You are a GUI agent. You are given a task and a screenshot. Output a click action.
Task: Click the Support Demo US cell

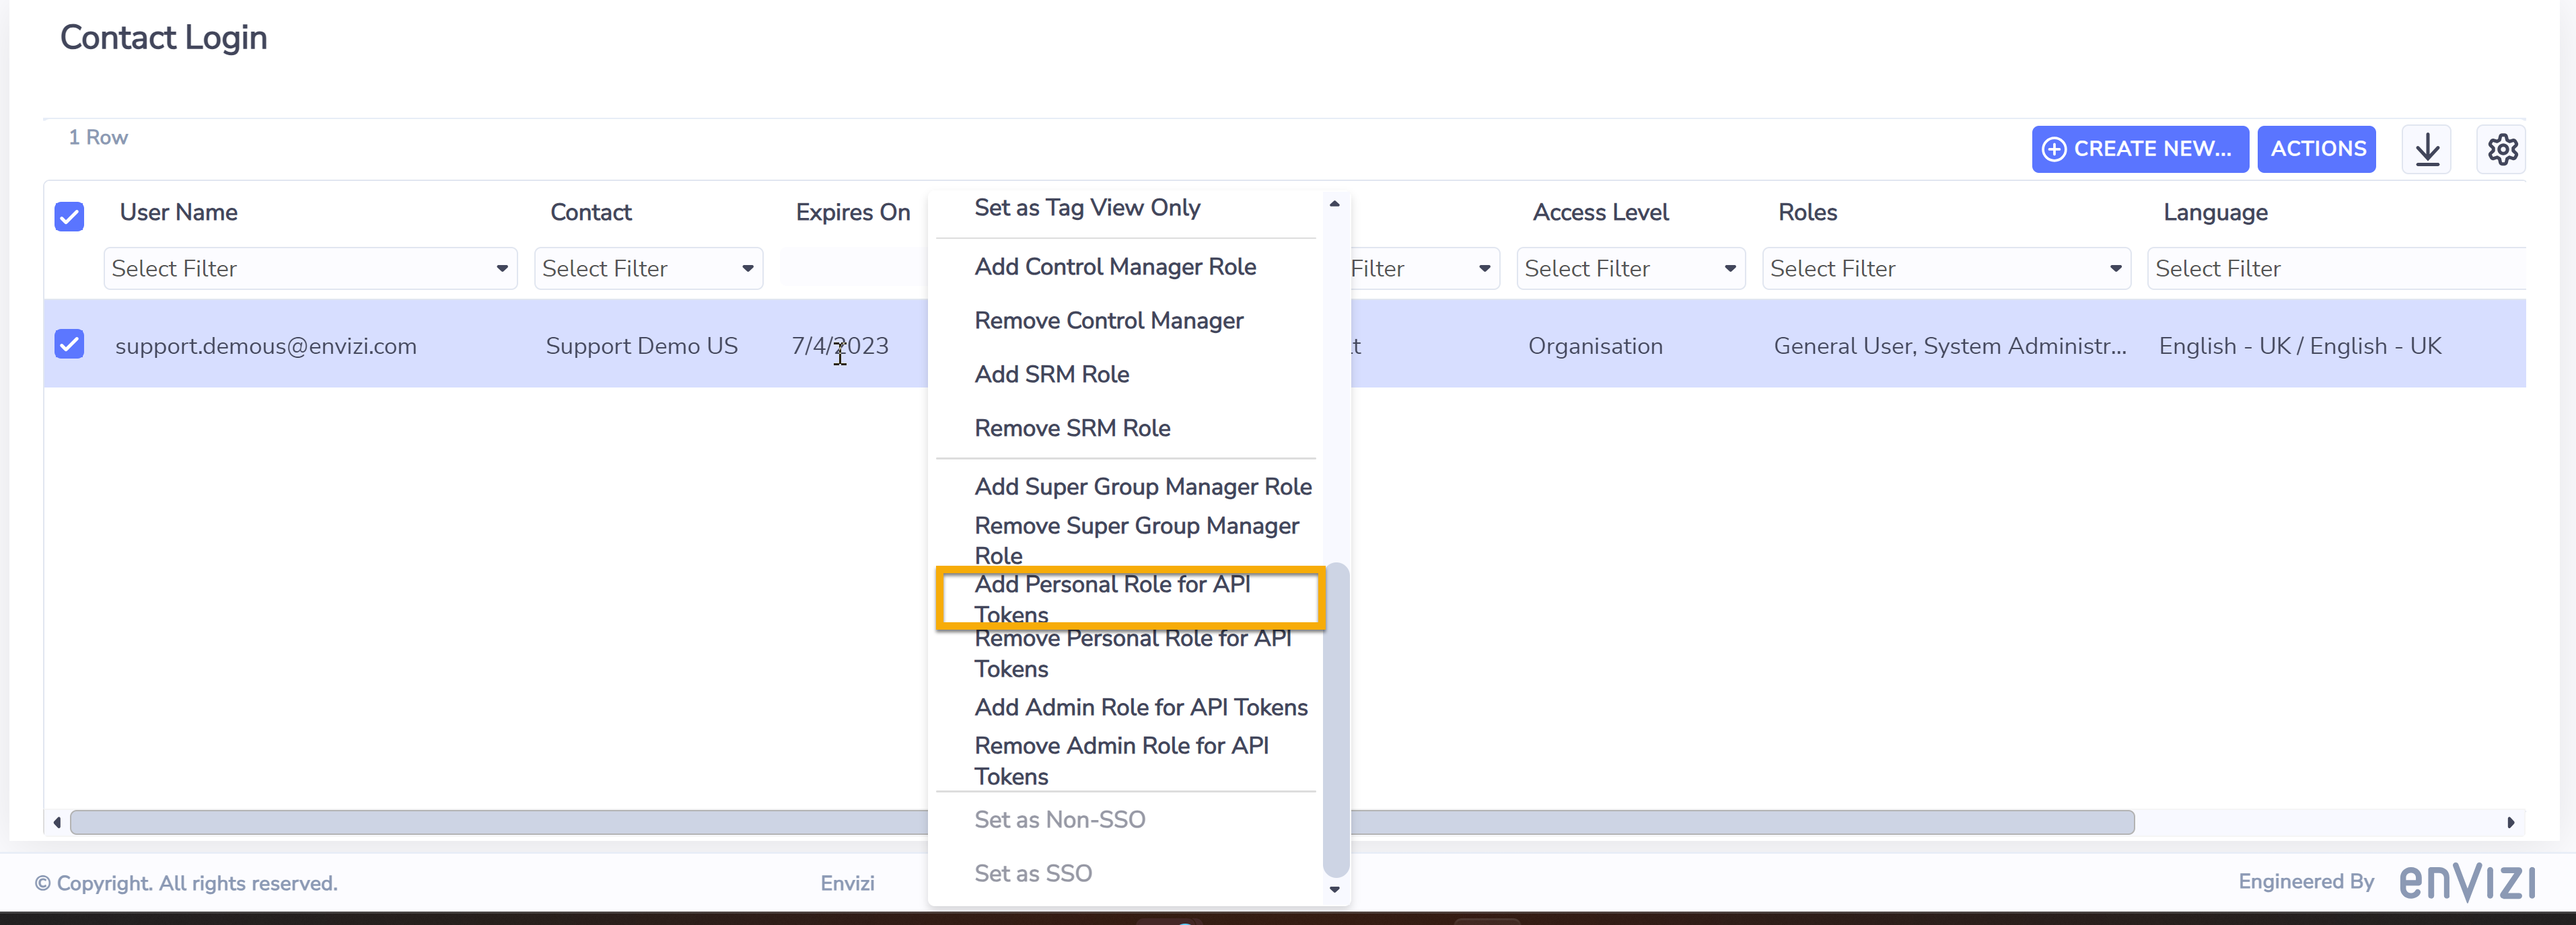click(641, 346)
